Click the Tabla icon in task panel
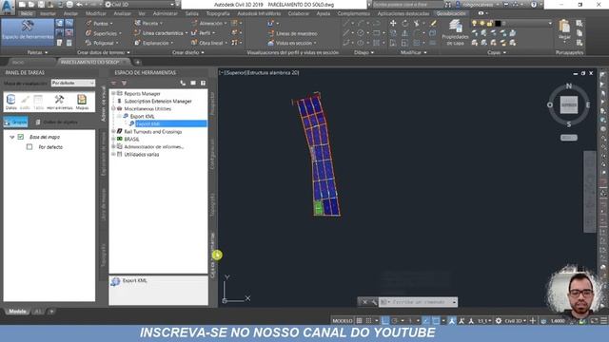Screen dimensions: 609x342 coord(38,102)
